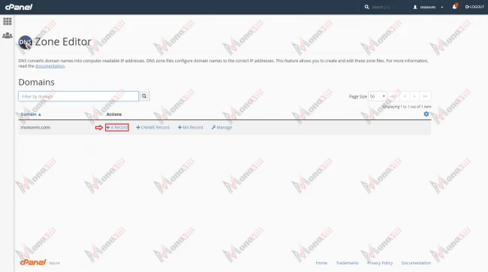
Task: Click the top bar search magnifier icon
Action: [366, 7]
